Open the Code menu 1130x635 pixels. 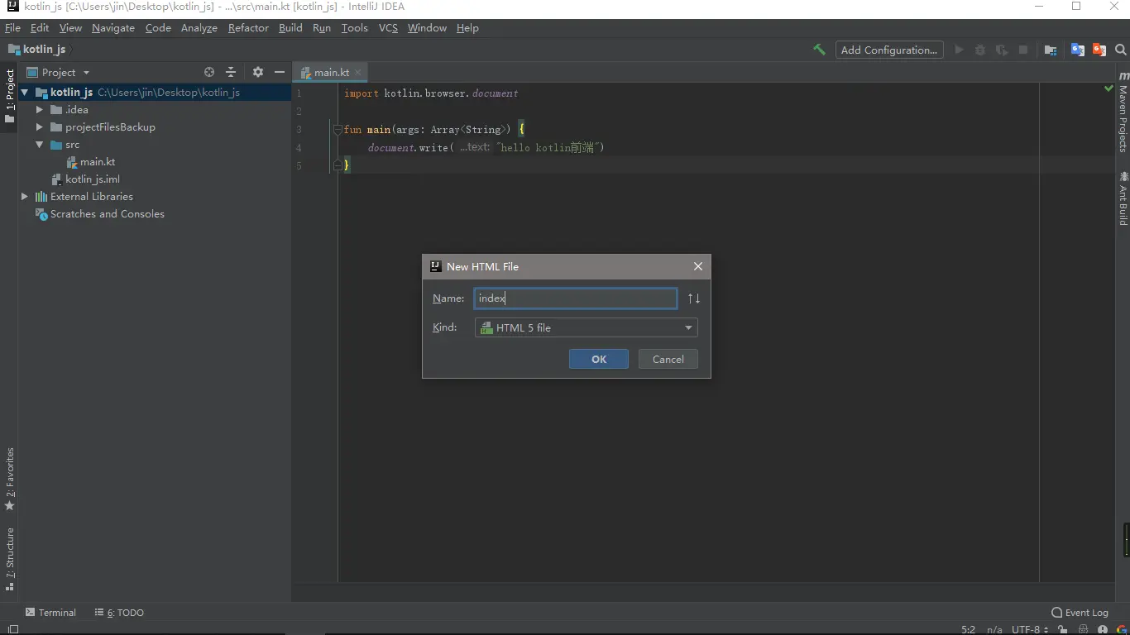(158, 27)
